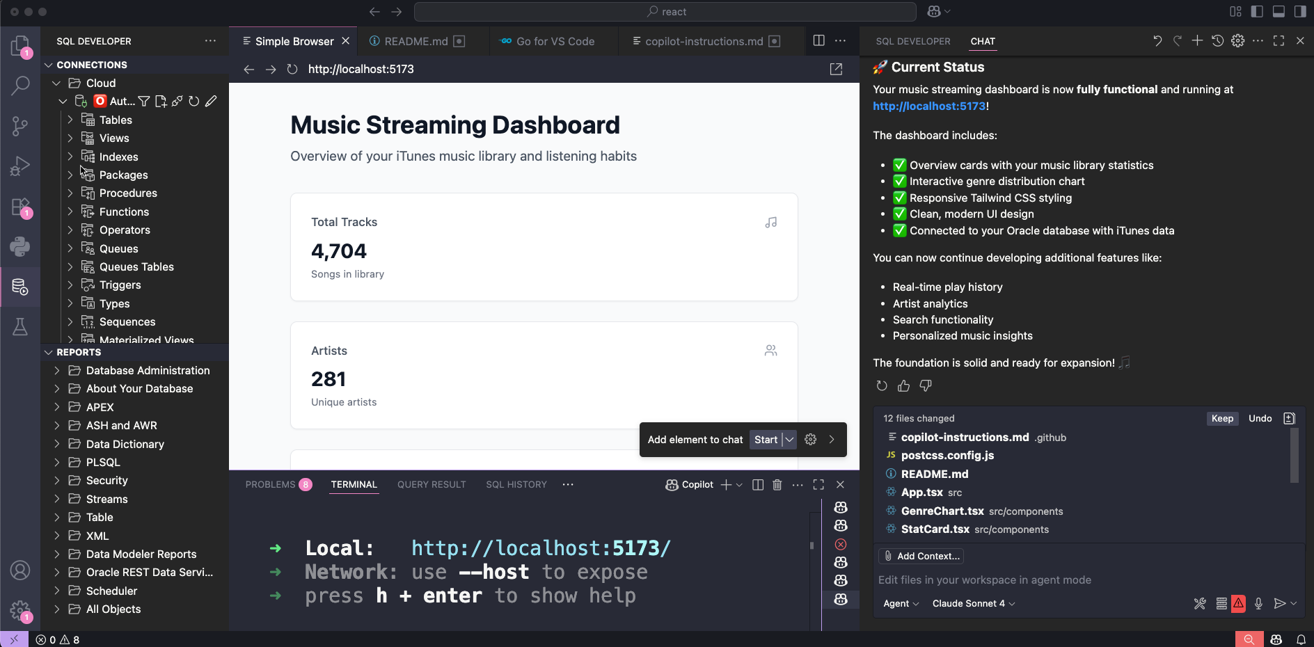The image size is (1314, 647).
Task: Expand the Tables node in the connection tree
Action: pos(70,120)
